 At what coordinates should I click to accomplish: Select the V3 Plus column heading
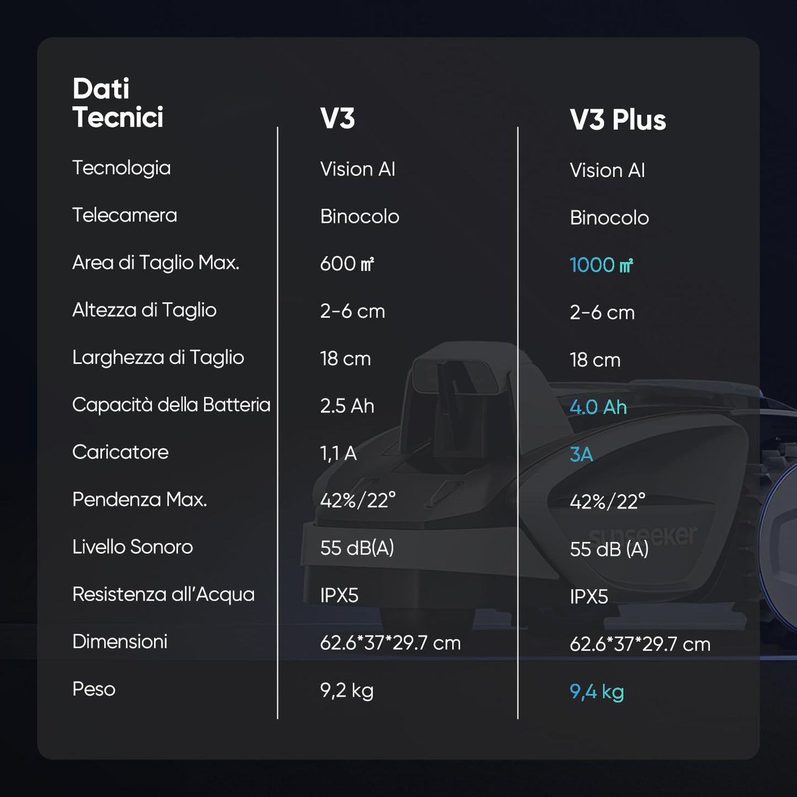tap(618, 120)
